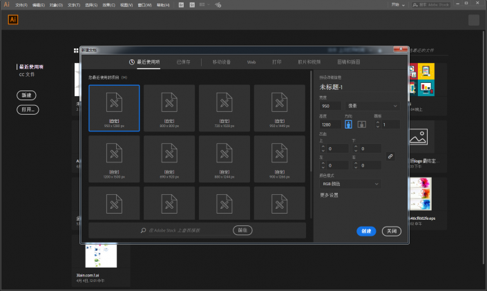Click the orange Ai logo on start screen
The image size is (487, 291).
pyautogui.click(x=13, y=19)
